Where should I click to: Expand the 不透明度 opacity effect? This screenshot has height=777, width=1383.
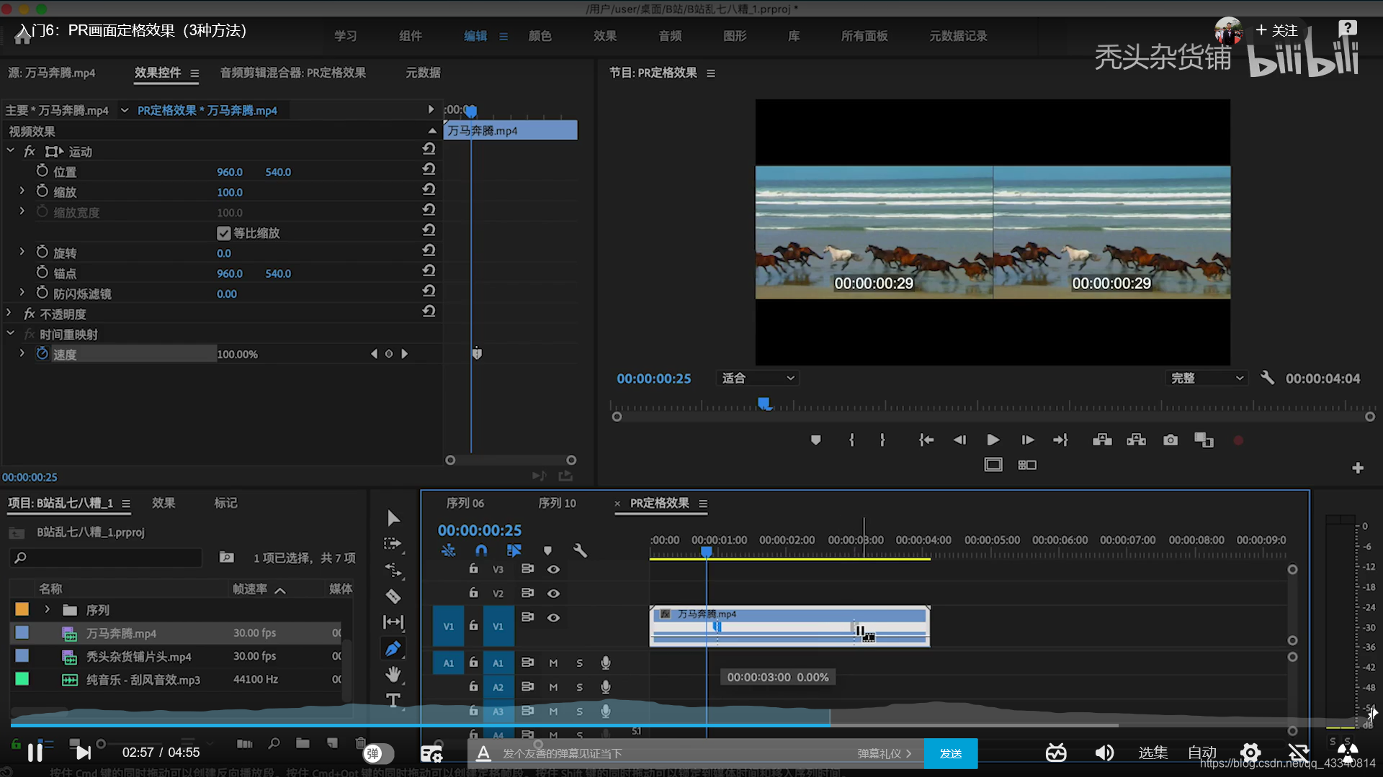click(x=9, y=313)
